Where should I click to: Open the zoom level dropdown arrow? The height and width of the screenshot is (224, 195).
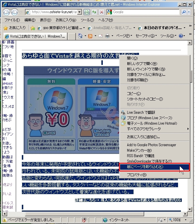click(186, 220)
